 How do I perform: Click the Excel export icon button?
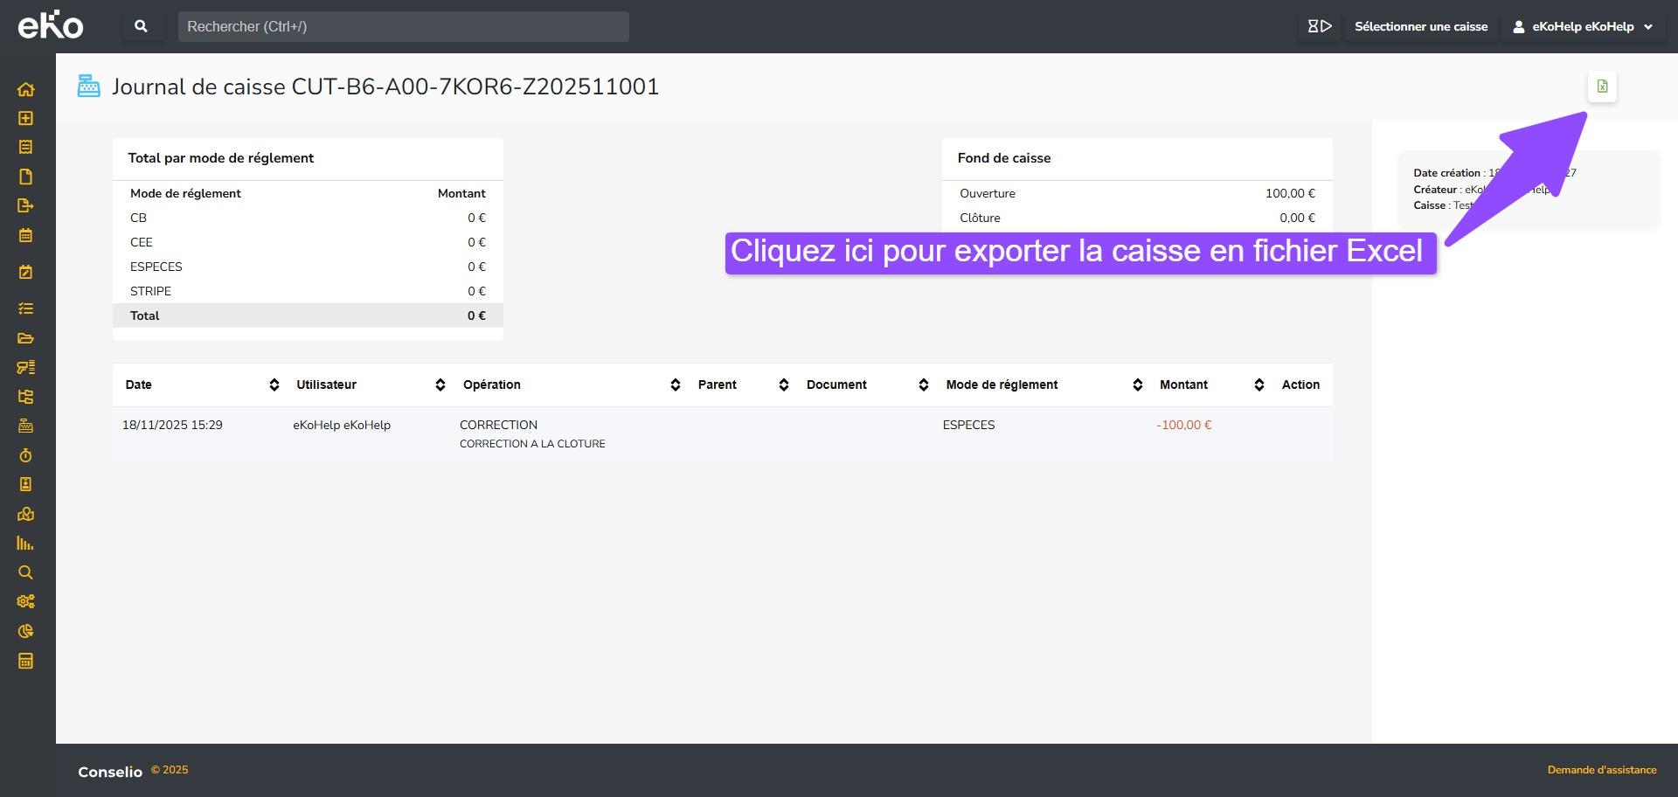coord(1602,87)
